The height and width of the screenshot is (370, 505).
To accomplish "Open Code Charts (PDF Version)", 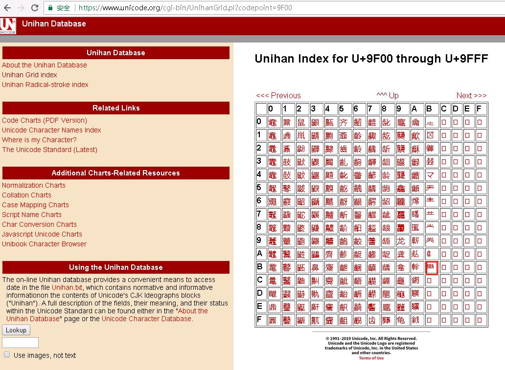I will pos(45,120).
